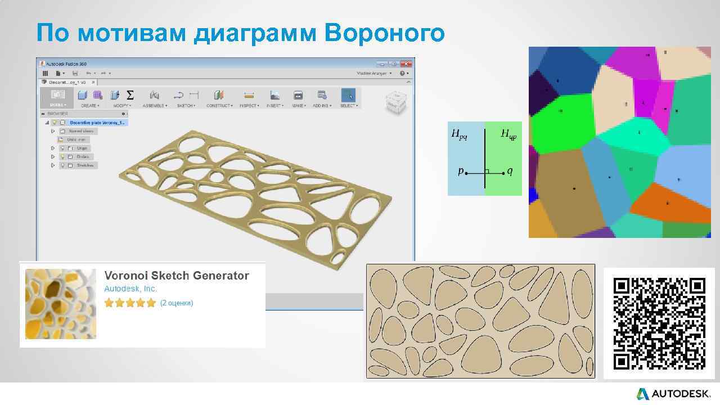Select the Measure icon above INSPECT
Screen dimensions: 720x405
[x=249, y=94]
